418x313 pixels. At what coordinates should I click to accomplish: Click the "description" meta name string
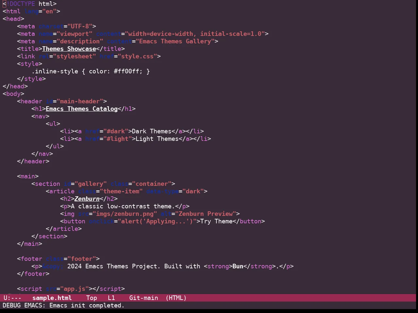click(80, 41)
